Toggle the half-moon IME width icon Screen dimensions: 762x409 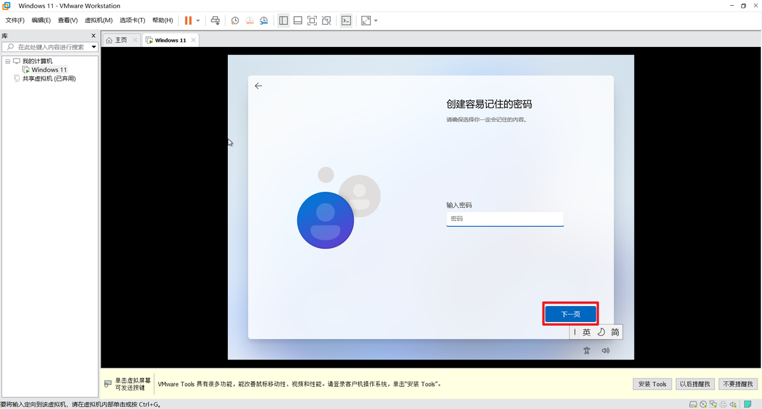(601, 332)
